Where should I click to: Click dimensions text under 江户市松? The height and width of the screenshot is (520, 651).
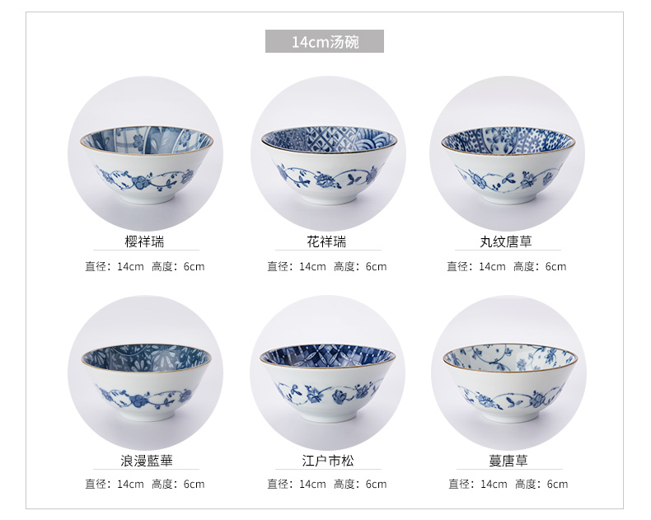click(327, 485)
